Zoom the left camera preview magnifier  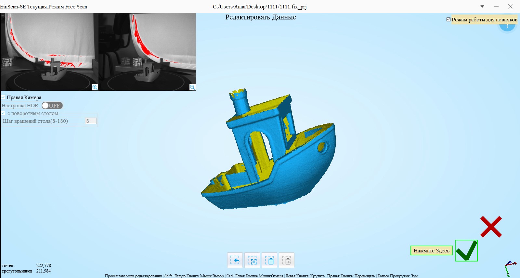coord(95,87)
